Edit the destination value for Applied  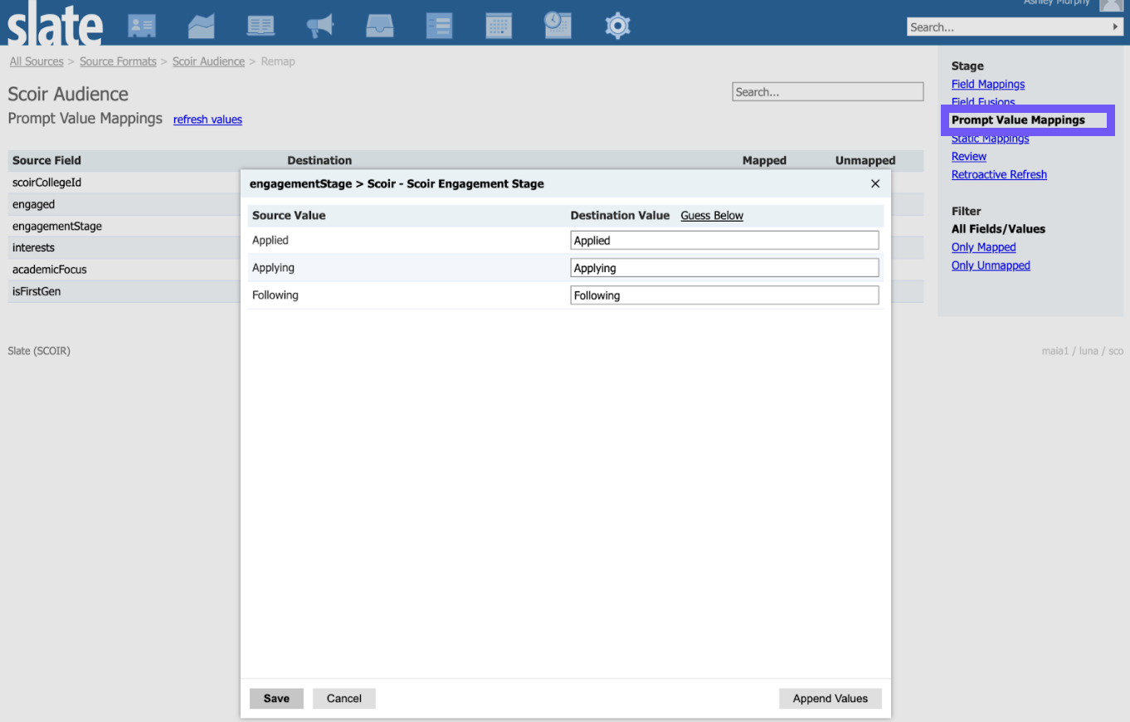724,240
